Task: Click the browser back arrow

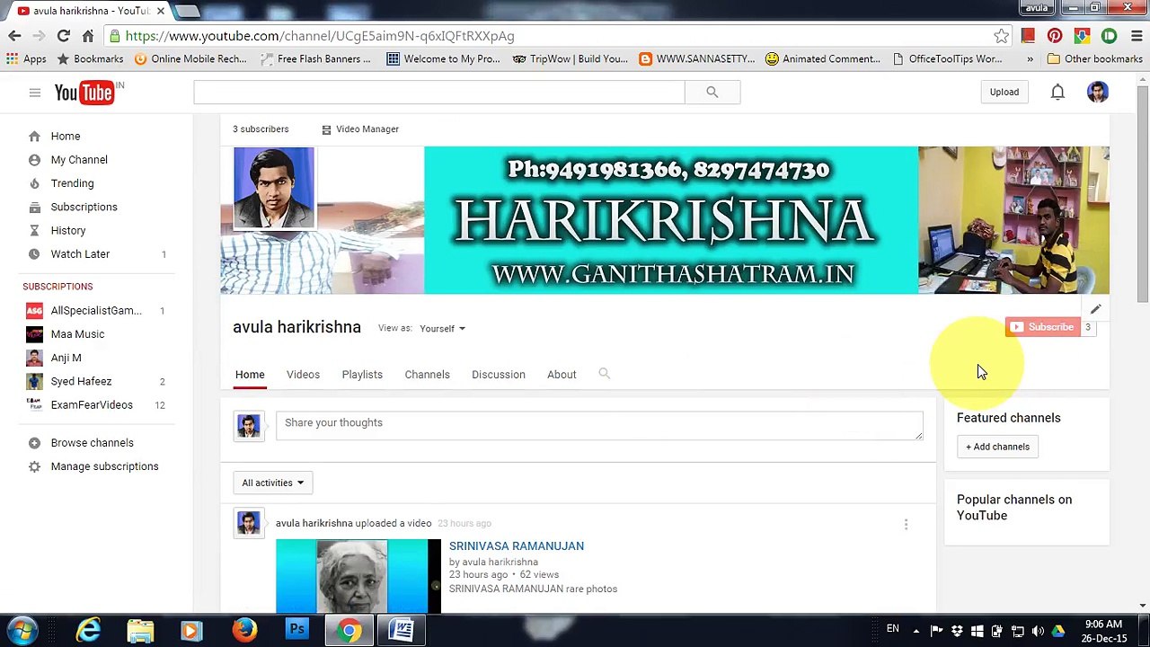Action: click(x=14, y=36)
